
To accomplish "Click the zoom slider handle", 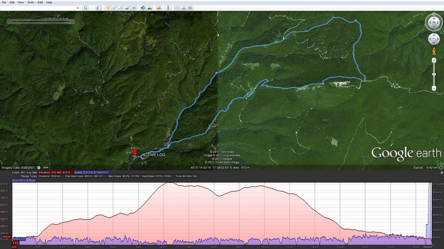I will click(x=434, y=75).
